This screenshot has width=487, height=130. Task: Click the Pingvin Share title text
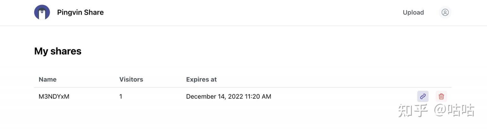[x=80, y=12]
